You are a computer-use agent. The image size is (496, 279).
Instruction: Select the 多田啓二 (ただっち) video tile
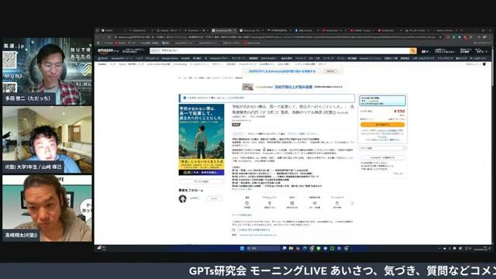tap(47, 71)
